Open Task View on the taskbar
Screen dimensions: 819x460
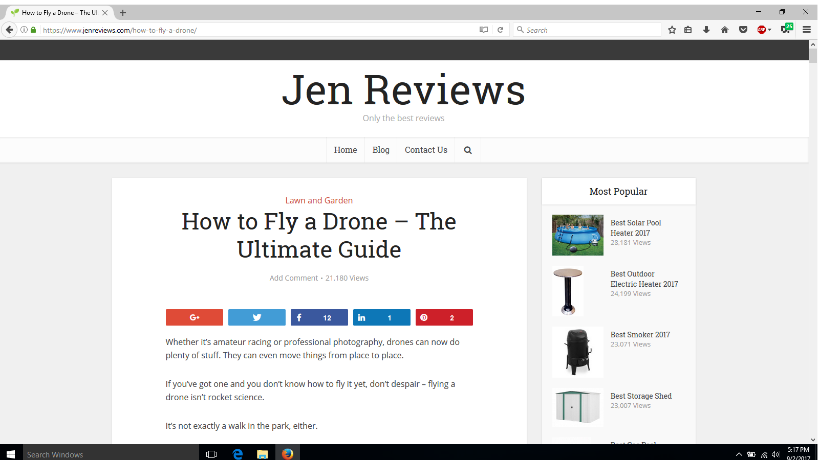coord(211,454)
